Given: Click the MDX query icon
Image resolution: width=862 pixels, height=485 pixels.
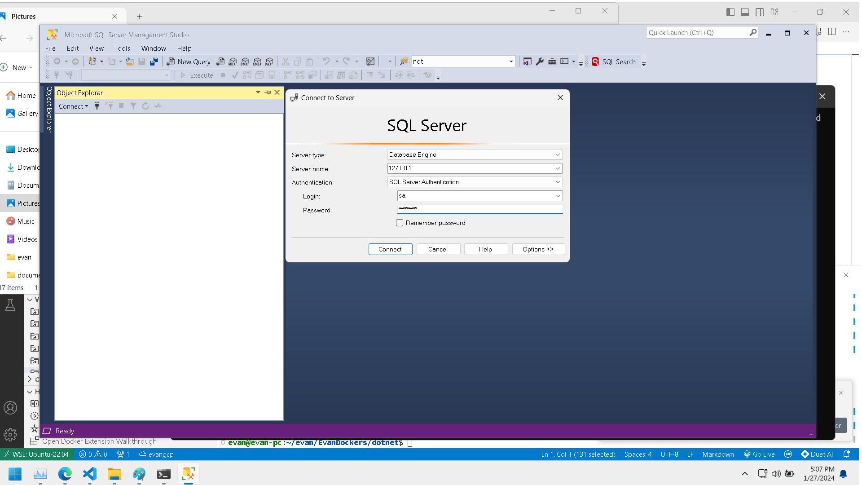Looking at the screenshot, I should 233,62.
